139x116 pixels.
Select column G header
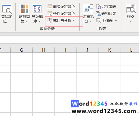coord(22,49)
